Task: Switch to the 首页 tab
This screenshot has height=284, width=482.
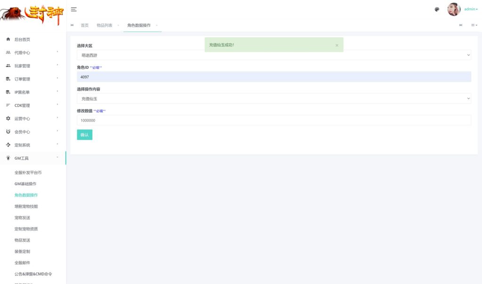Action: point(85,25)
